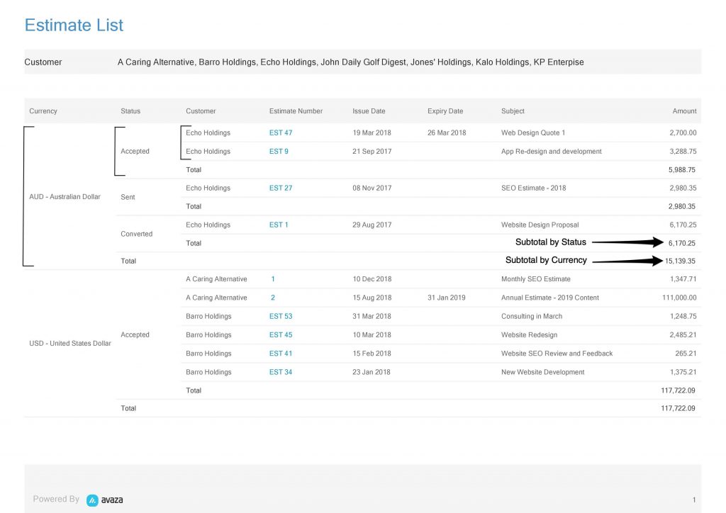Click the 2,700.00 amount
Screen dimensions: 726x513
(683, 133)
